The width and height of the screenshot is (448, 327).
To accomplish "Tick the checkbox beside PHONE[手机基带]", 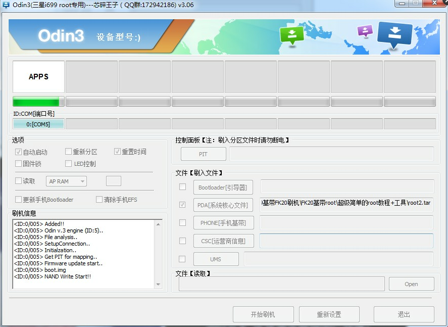I will 182,222.
